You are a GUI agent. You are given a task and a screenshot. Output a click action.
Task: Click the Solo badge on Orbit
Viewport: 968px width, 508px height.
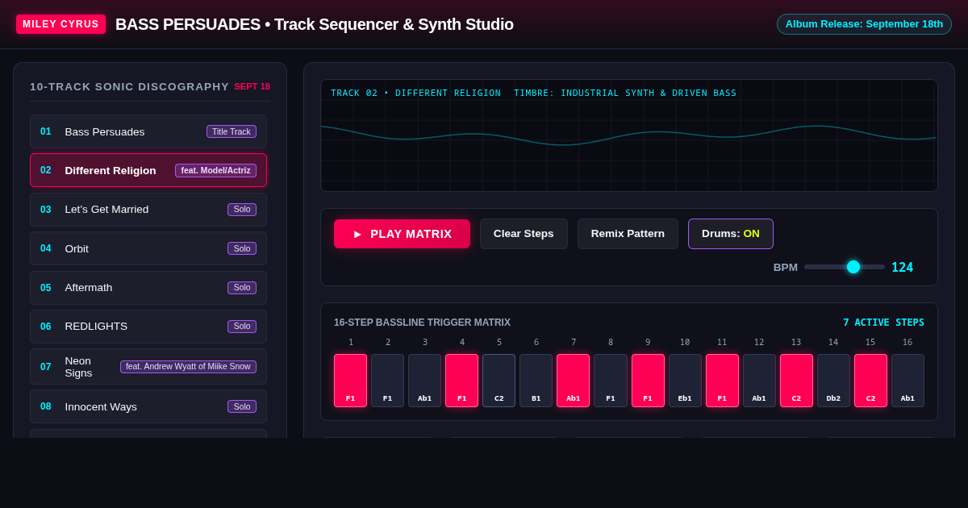(x=242, y=248)
